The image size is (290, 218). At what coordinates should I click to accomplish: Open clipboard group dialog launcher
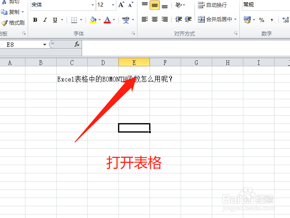[24, 33]
